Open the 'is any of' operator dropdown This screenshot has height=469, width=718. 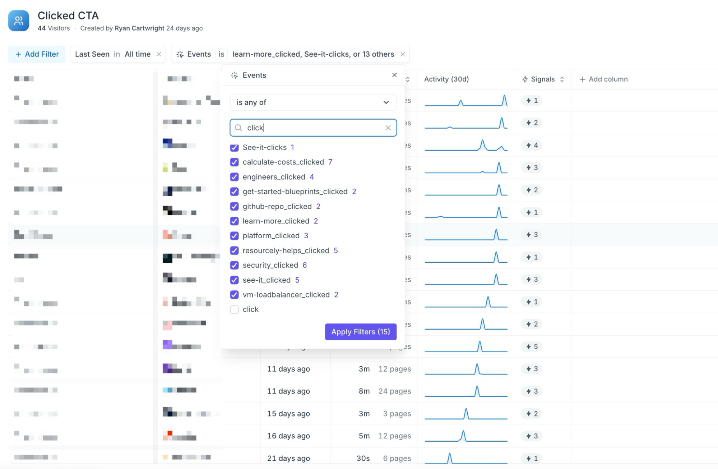(313, 102)
